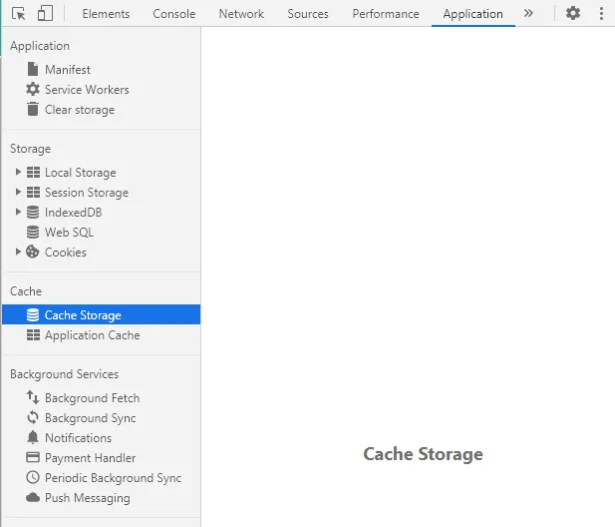
Task: Toggle the device toolbar icon
Action: [45, 14]
